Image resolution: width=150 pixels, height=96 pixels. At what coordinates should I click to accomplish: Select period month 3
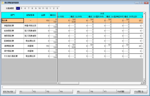tap(57, 8)
